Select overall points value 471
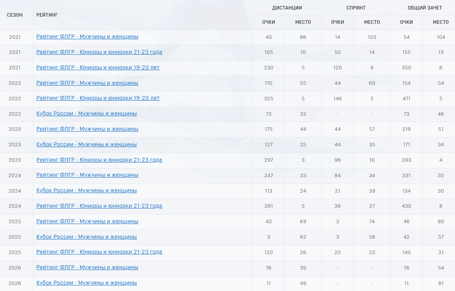This screenshot has width=455, height=291. [406, 99]
